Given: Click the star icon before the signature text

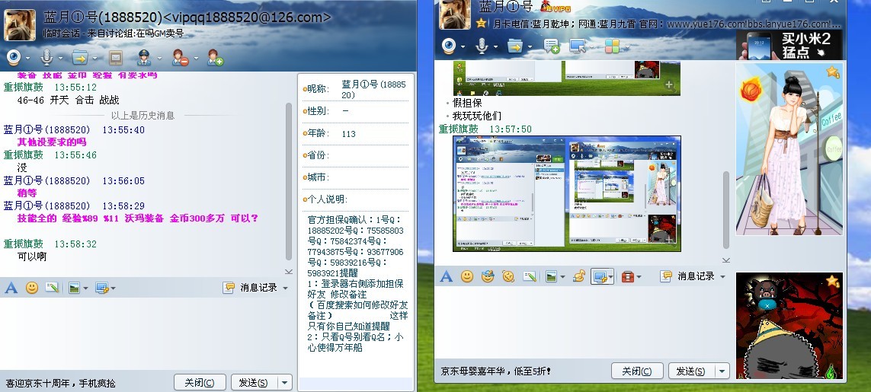Looking at the screenshot, I should click(x=481, y=24).
